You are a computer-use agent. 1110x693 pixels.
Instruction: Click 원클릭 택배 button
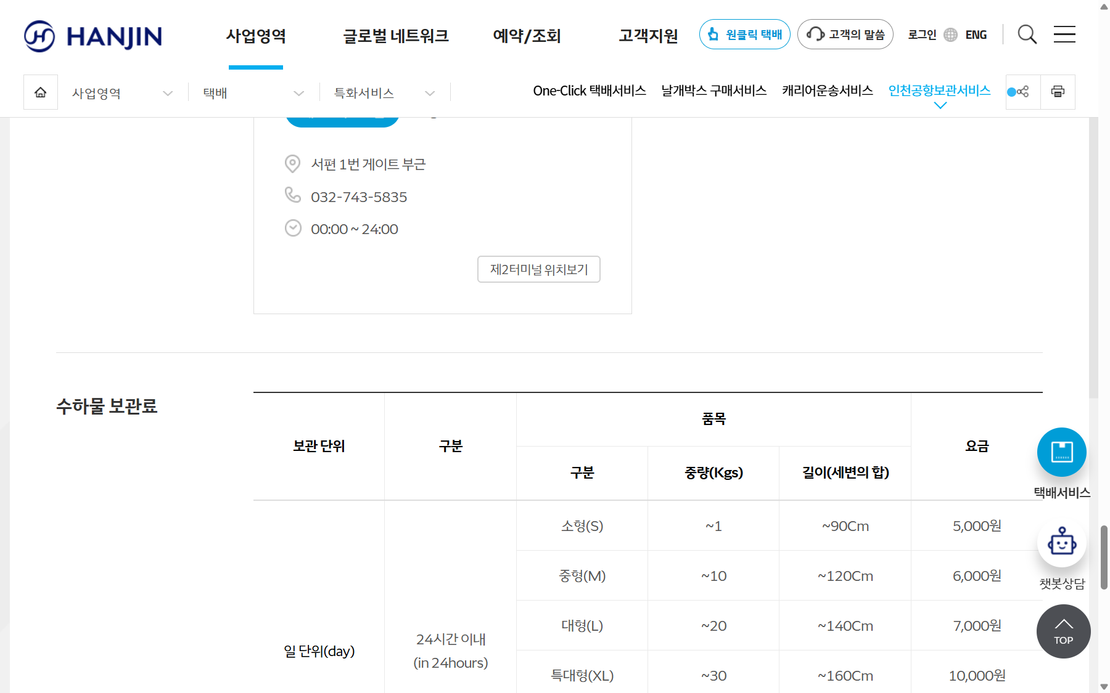click(745, 34)
